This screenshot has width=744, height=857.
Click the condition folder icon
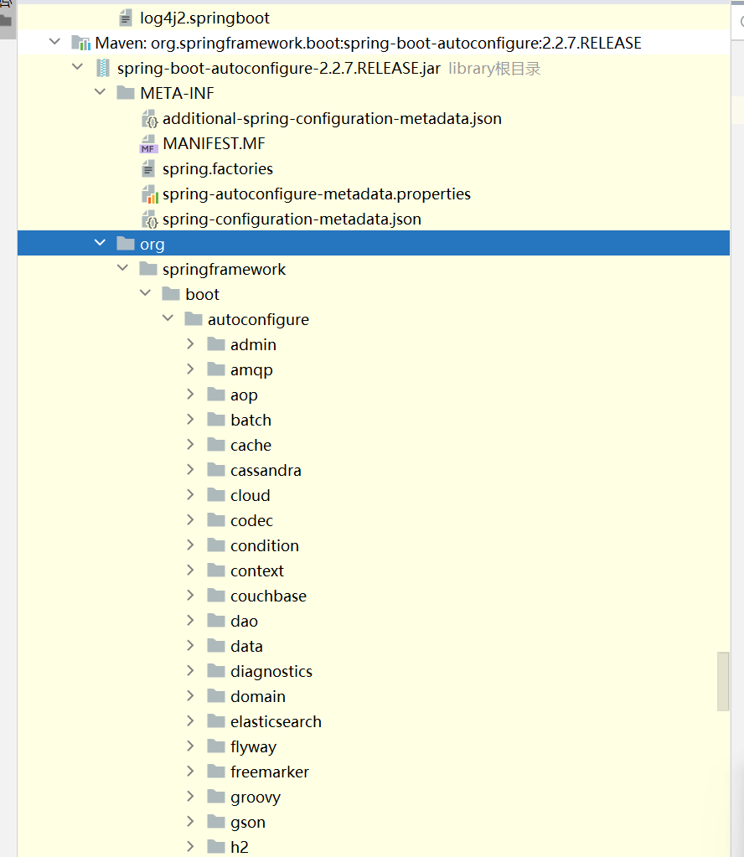point(216,545)
